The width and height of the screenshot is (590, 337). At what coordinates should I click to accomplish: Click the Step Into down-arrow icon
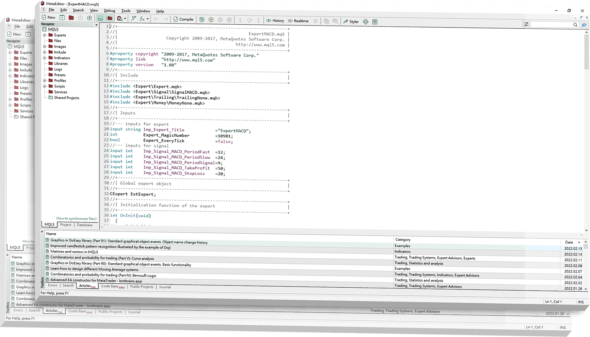240,20
